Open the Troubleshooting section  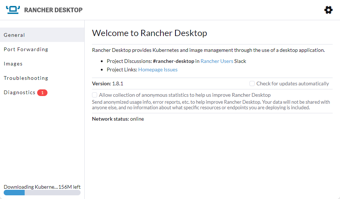[x=42, y=78]
